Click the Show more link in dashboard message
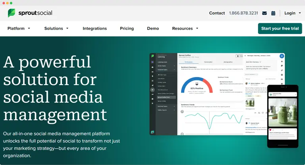 tap(249, 94)
